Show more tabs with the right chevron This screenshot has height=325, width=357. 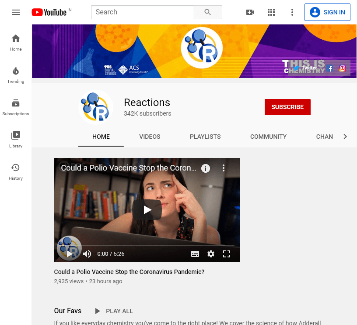point(345,137)
